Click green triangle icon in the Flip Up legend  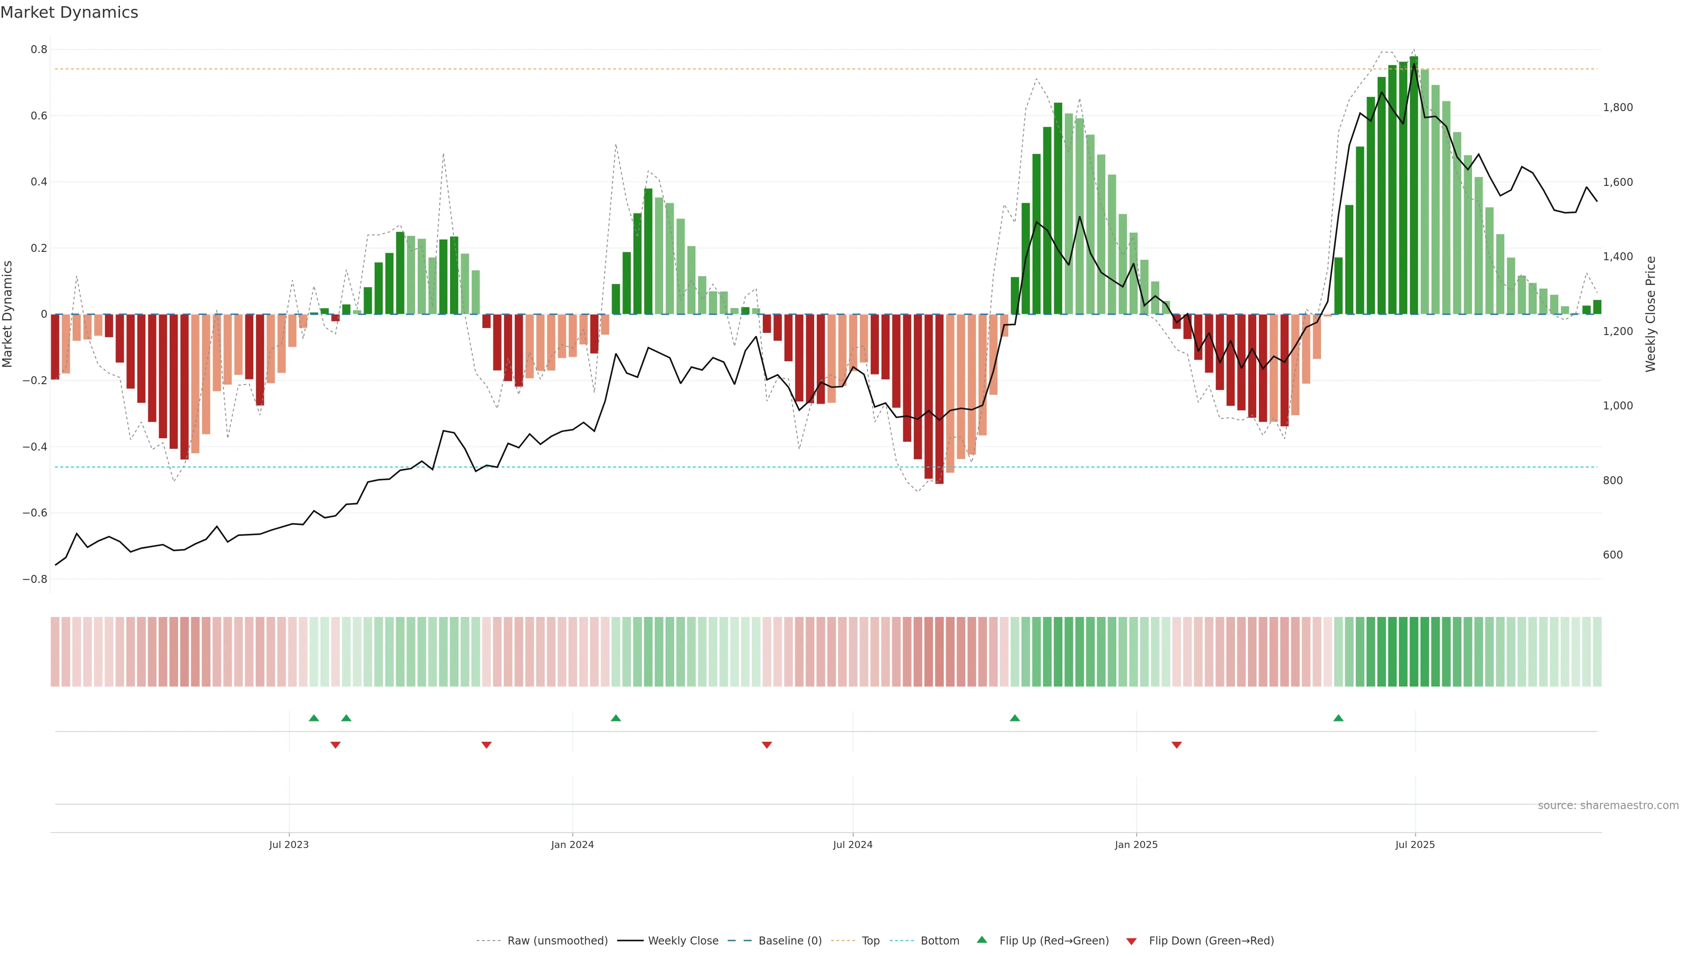click(x=982, y=940)
